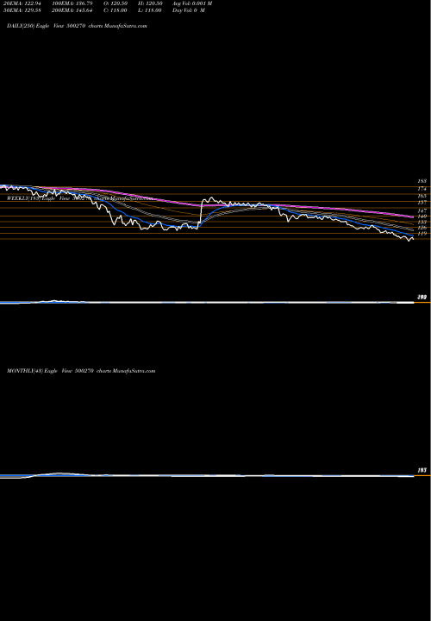Viewport: 431px width, 621px height.
Task: Select the open price O: 120.50
Action: click(116, 3)
